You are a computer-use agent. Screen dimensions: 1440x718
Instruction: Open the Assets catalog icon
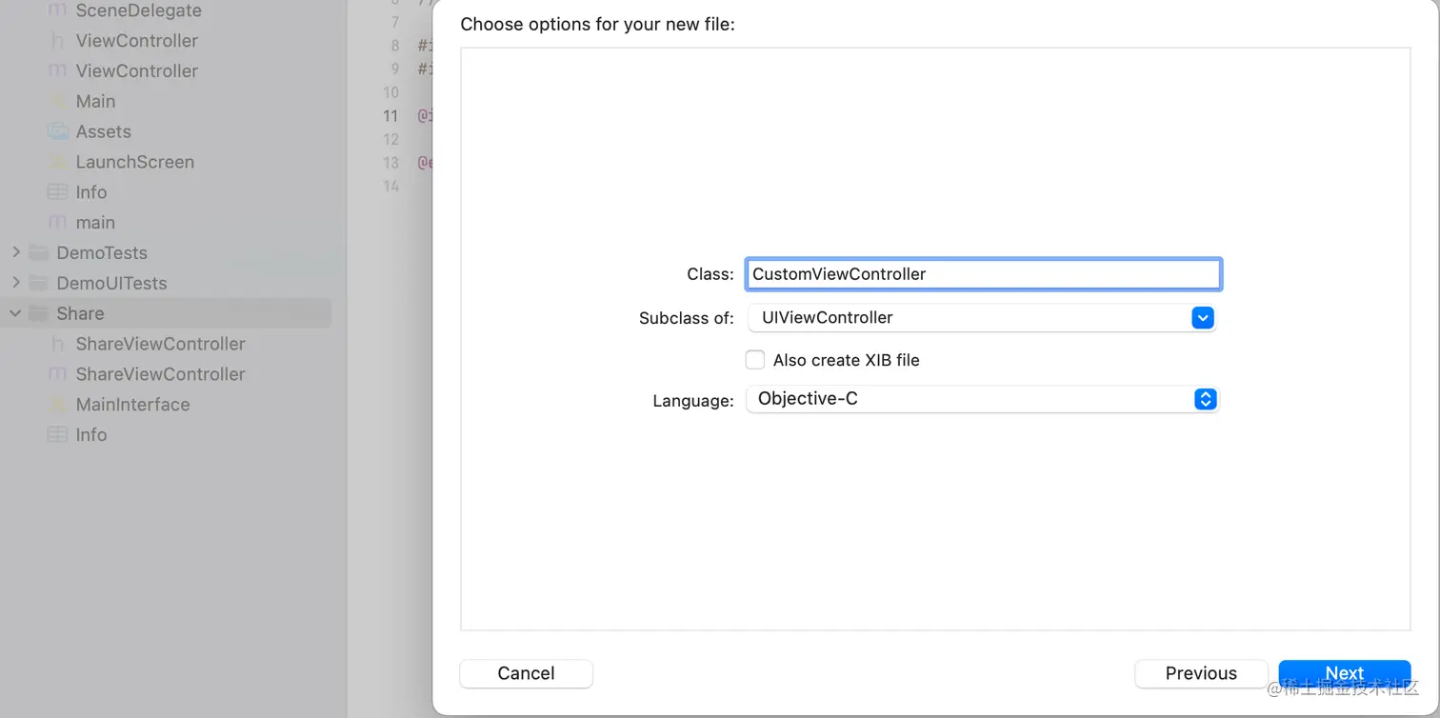coord(57,131)
